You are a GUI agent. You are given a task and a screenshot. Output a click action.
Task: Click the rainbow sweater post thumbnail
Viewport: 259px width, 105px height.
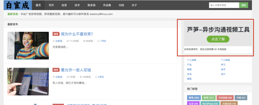(x=28, y=46)
